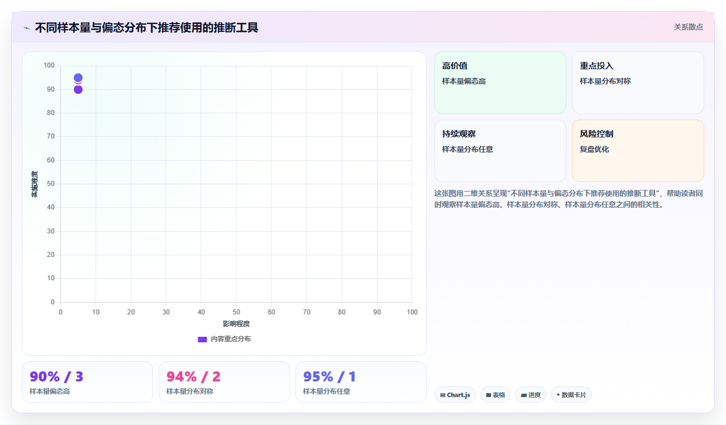Image resolution: width=726 pixels, height=425 pixels.
Task: Open the 持续观察 quadrant card
Action: [x=500, y=151]
